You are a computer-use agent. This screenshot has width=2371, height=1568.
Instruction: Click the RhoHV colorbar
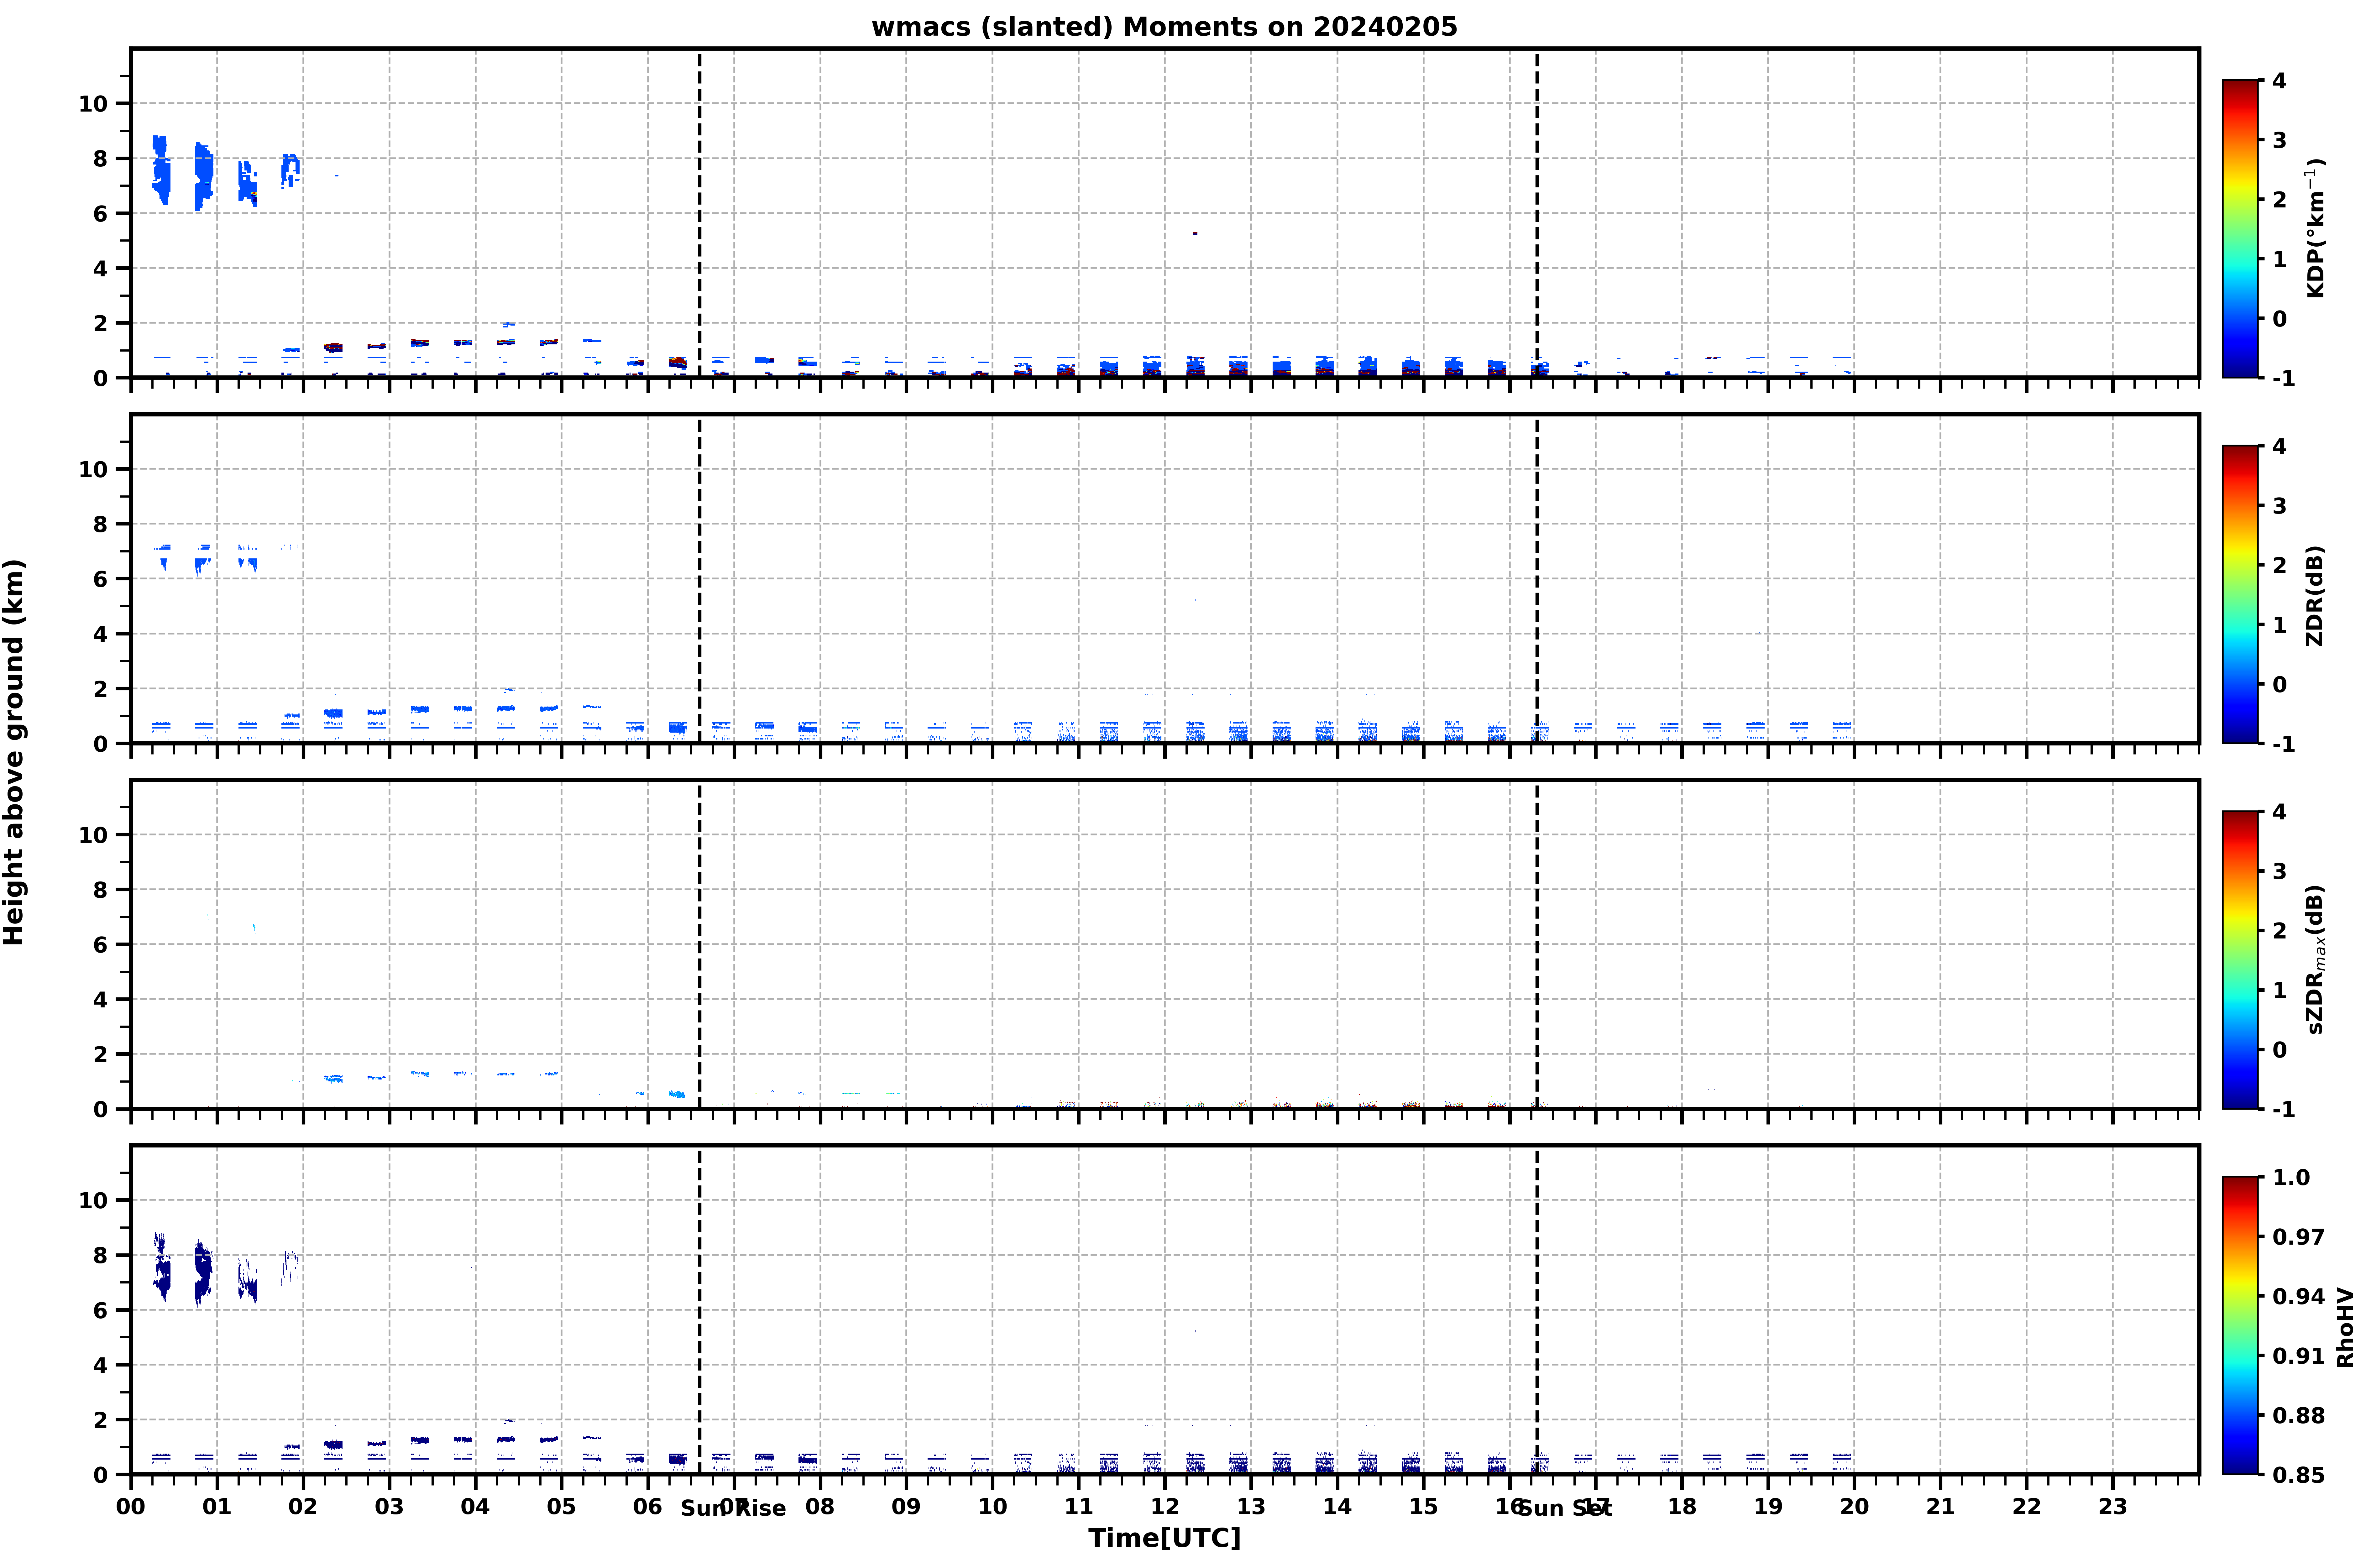click(x=2240, y=1325)
